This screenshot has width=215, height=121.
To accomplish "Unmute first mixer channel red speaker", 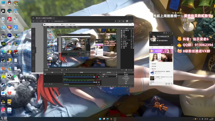I will tap(96, 77).
